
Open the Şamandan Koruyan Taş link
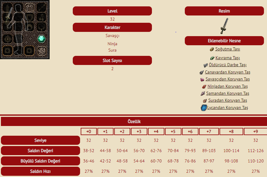[x=227, y=94]
